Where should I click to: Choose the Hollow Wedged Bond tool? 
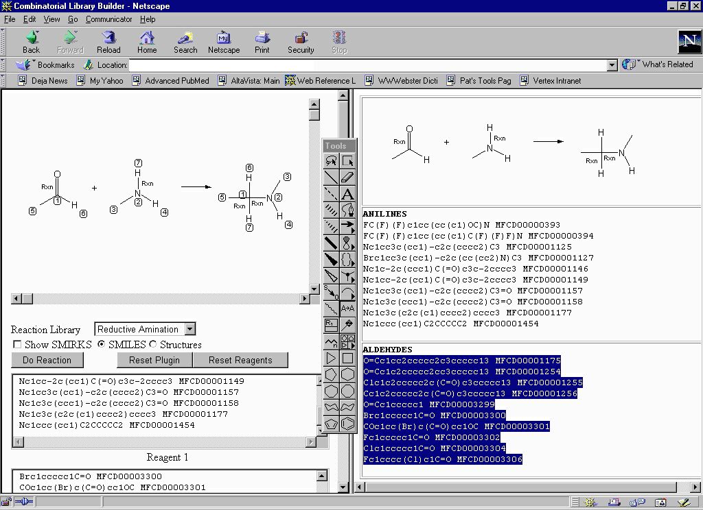click(x=331, y=276)
